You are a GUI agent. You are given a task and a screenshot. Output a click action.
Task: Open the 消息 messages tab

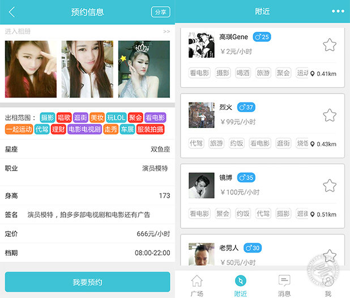[284, 286]
